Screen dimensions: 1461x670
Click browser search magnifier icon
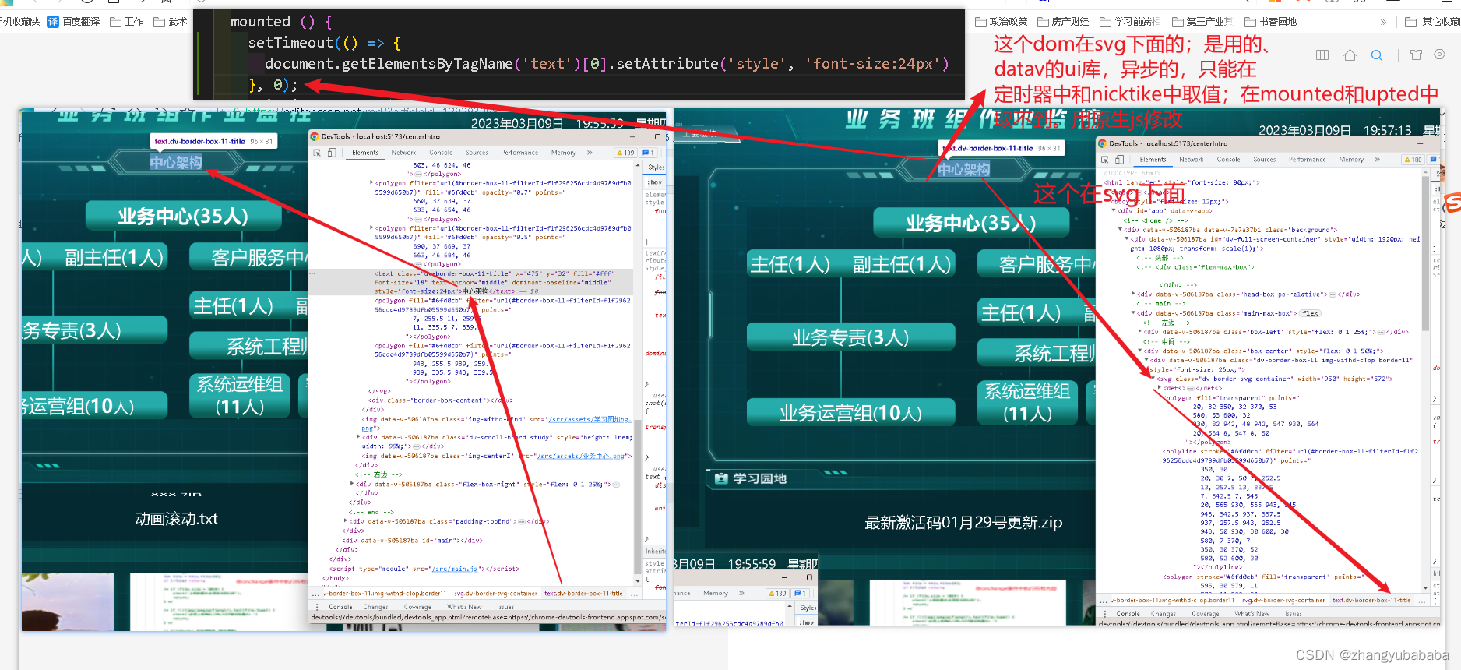pyautogui.click(x=1377, y=55)
